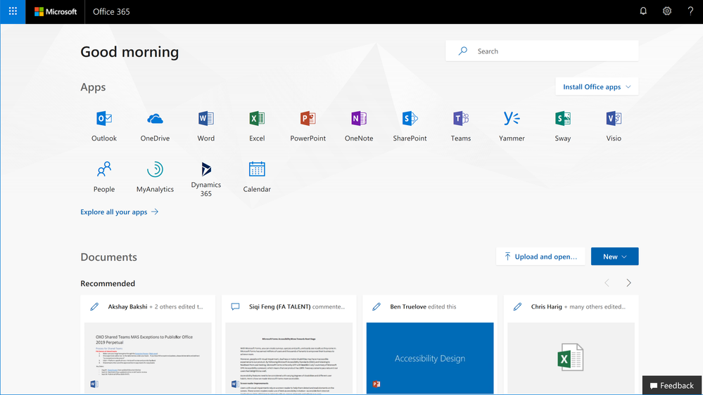Launch the Excel app

[x=257, y=126]
